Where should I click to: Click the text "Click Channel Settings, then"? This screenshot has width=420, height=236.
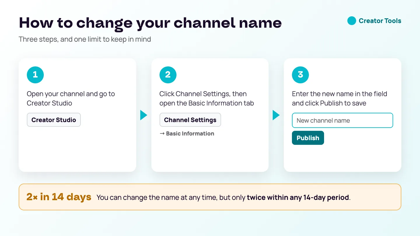(x=203, y=94)
